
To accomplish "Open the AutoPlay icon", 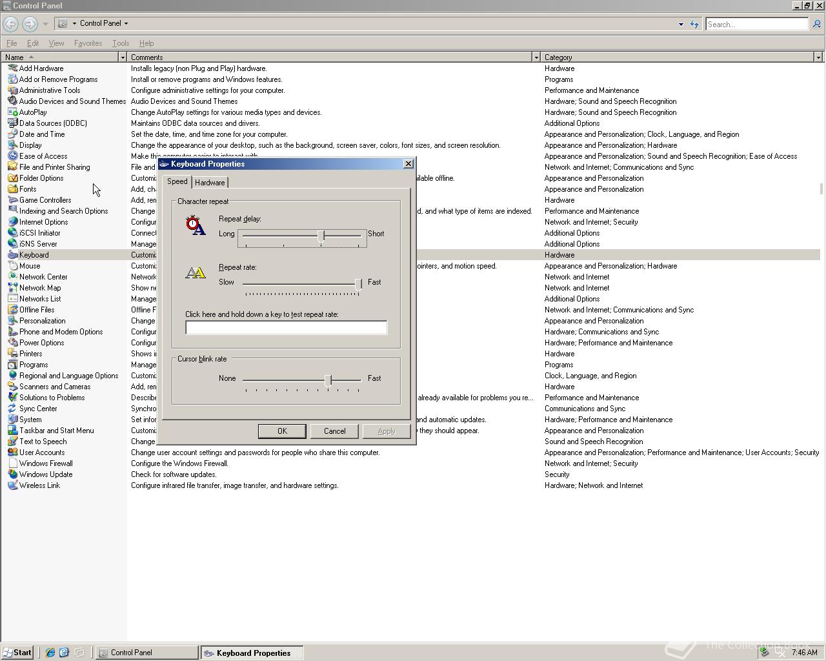I will point(12,112).
